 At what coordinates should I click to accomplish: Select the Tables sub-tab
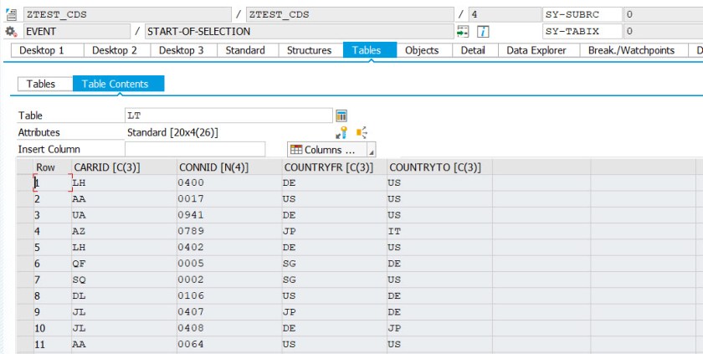coord(41,84)
